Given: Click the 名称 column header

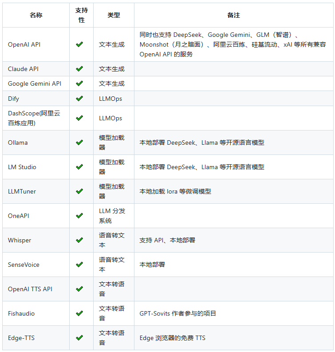Looking at the screenshot, I should point(36,15).
